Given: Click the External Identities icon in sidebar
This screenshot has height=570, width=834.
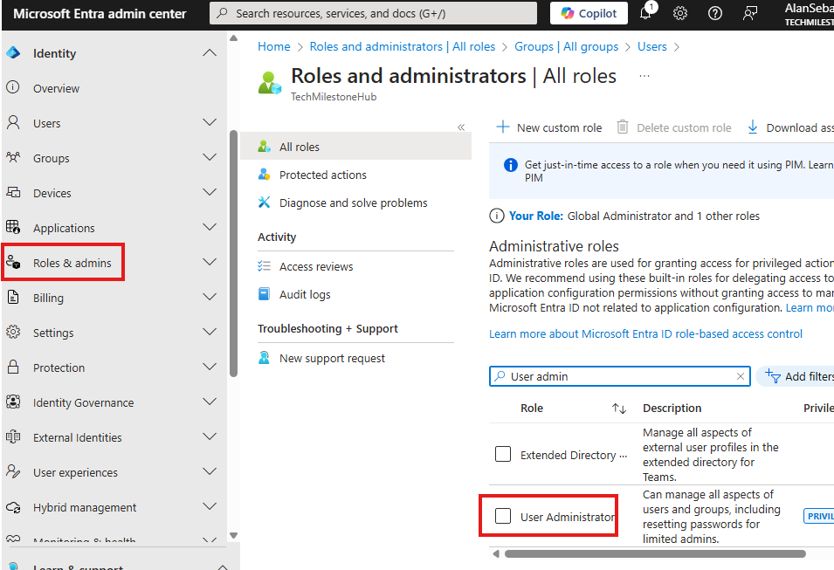Looking at the screenshot, I should tap(13, 437).
